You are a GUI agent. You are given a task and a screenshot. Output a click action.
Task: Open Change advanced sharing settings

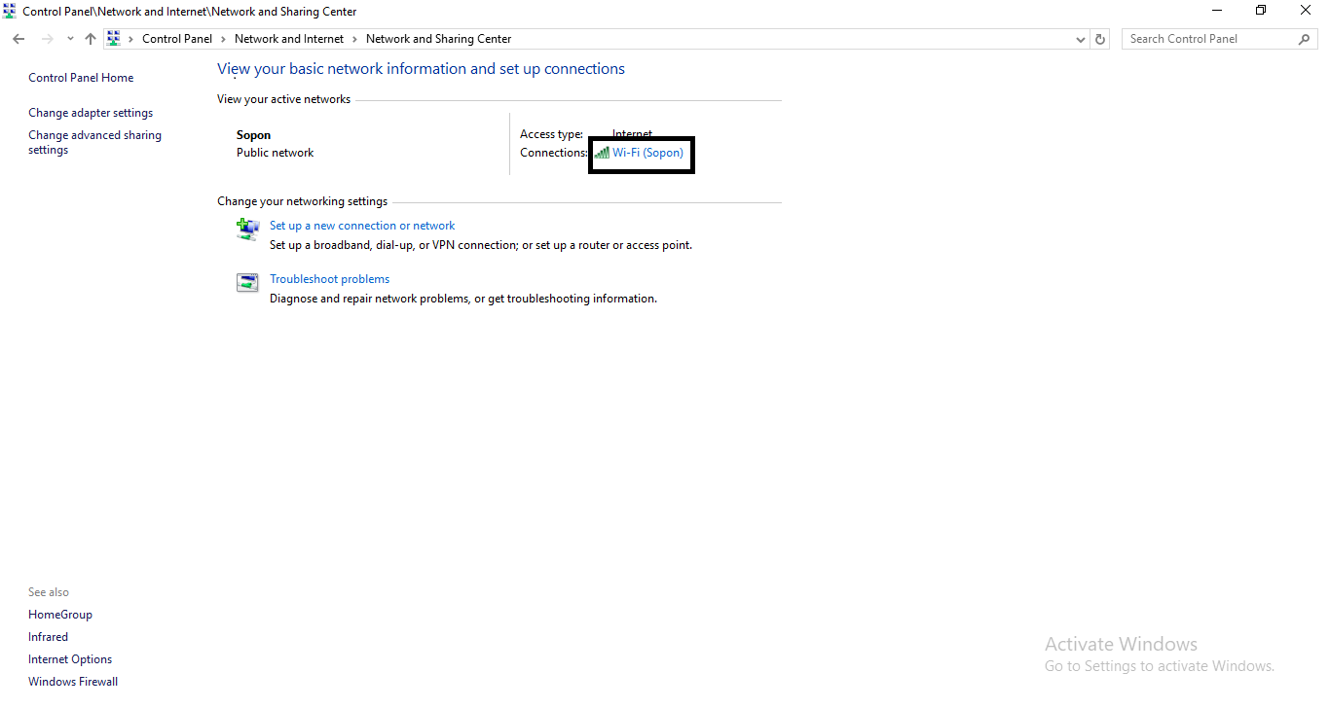94,143
